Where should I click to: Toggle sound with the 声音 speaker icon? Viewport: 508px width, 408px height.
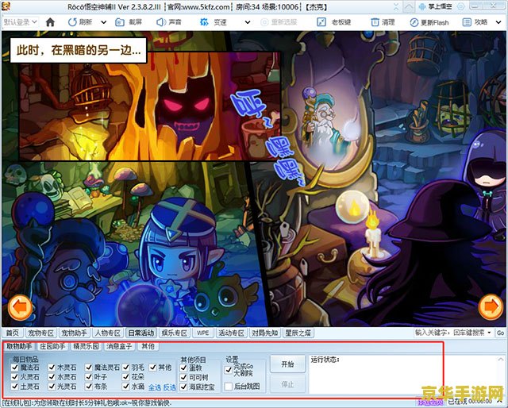(x=161, y=22)
